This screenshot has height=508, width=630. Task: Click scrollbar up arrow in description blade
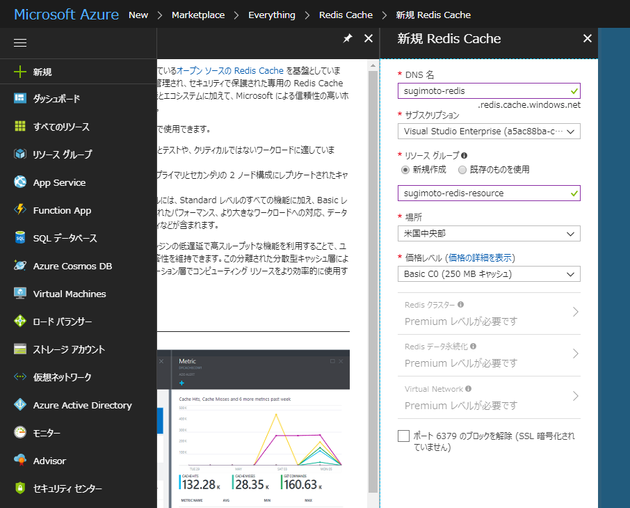pyautogui.click(x=373, y=65)
